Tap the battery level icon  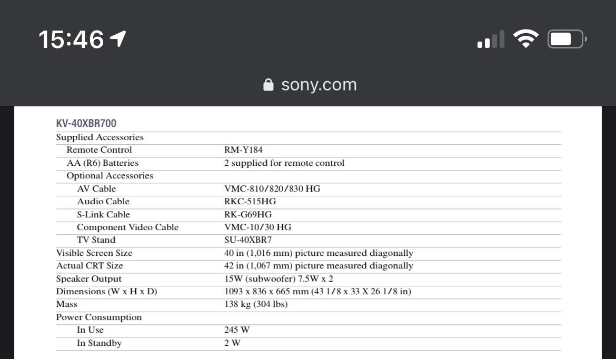[x=567, y=39]
